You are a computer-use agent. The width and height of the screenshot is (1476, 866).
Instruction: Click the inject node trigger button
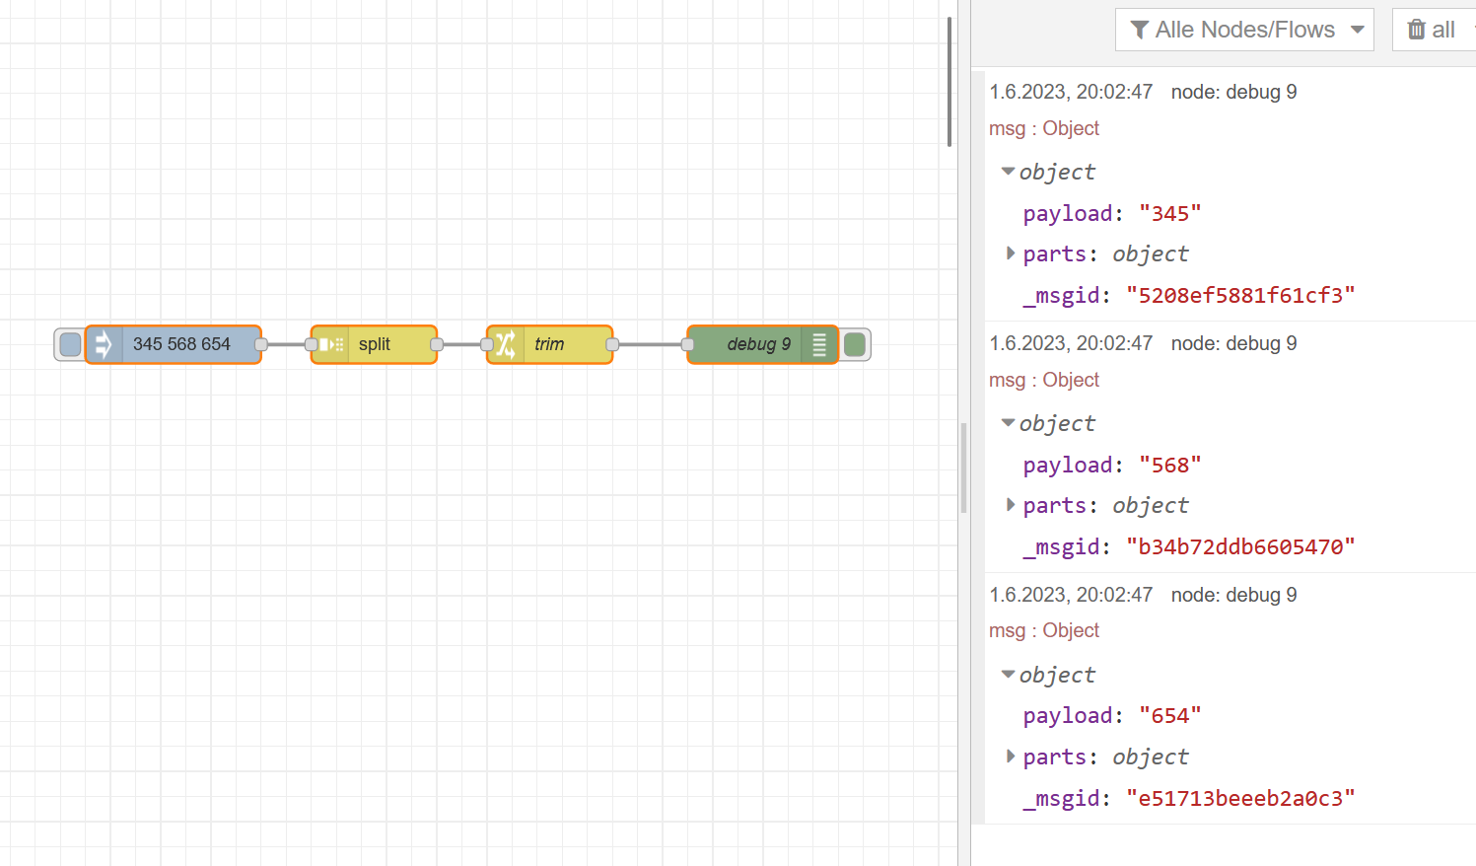coord(70,344)
